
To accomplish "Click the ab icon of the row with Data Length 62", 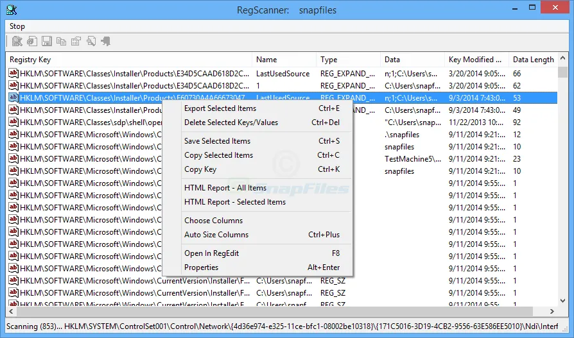I will click(x=13, y=85).
